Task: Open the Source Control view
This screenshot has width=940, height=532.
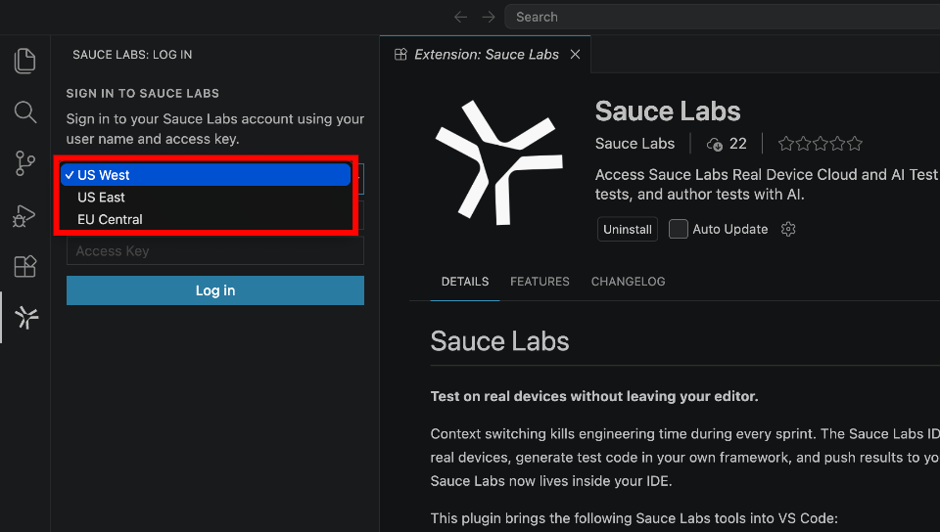Action: point(24,163)
